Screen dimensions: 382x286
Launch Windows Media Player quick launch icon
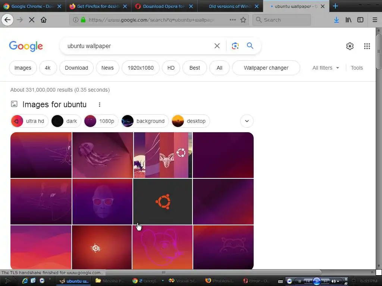click(x=42, y=281)
